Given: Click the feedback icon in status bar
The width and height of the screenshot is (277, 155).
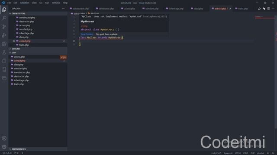Looking at the screenshot, I should point(268,153).
